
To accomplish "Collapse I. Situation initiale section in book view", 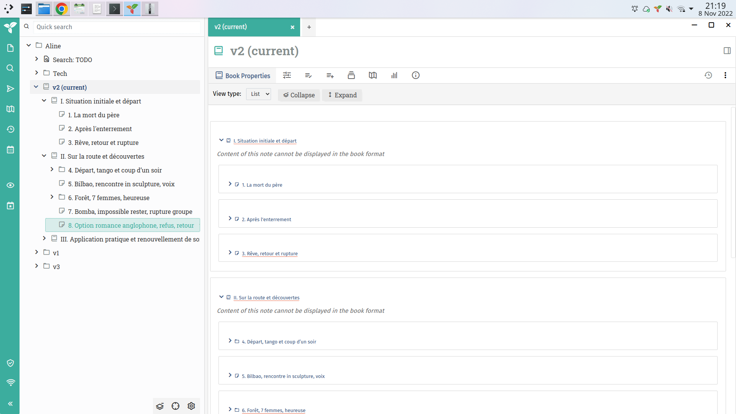I will click(x=221, y=140).
